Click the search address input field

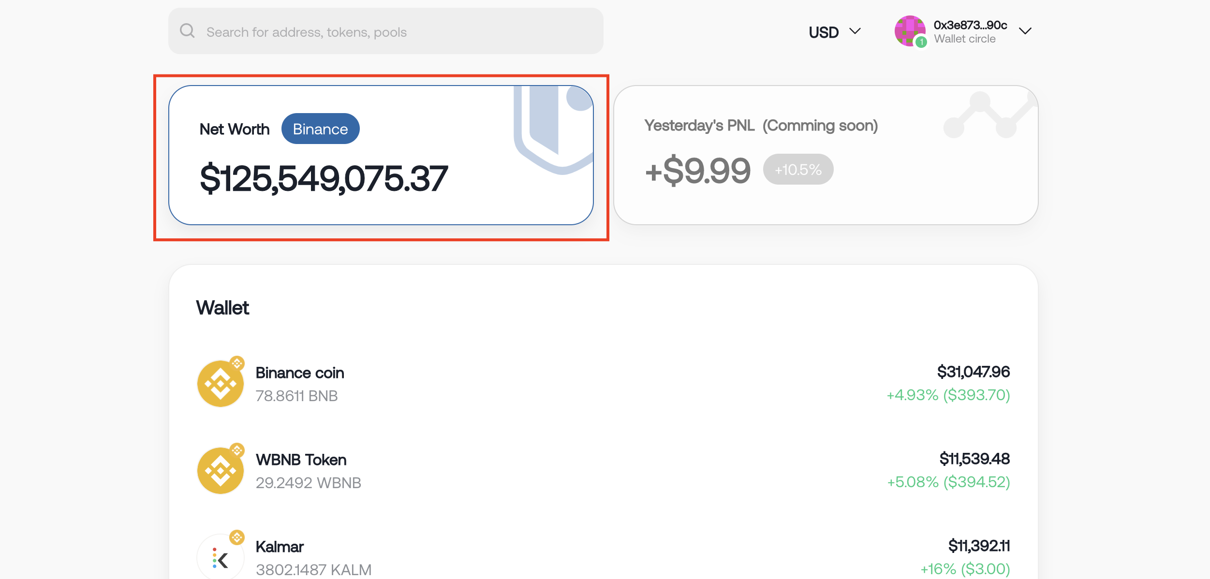click(x=385, y=31)
